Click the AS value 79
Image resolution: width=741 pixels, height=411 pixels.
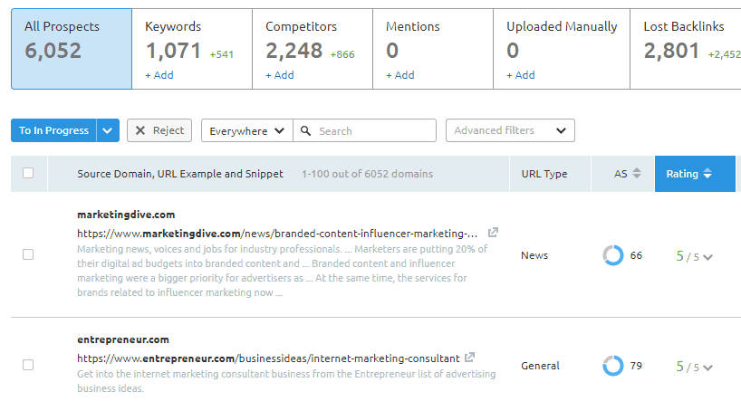pyautogui.click(x=636, y=366)
